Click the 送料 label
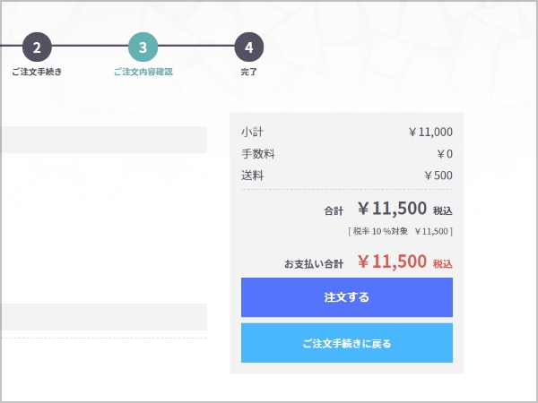The image size is (538, 403). coord(252,176)
